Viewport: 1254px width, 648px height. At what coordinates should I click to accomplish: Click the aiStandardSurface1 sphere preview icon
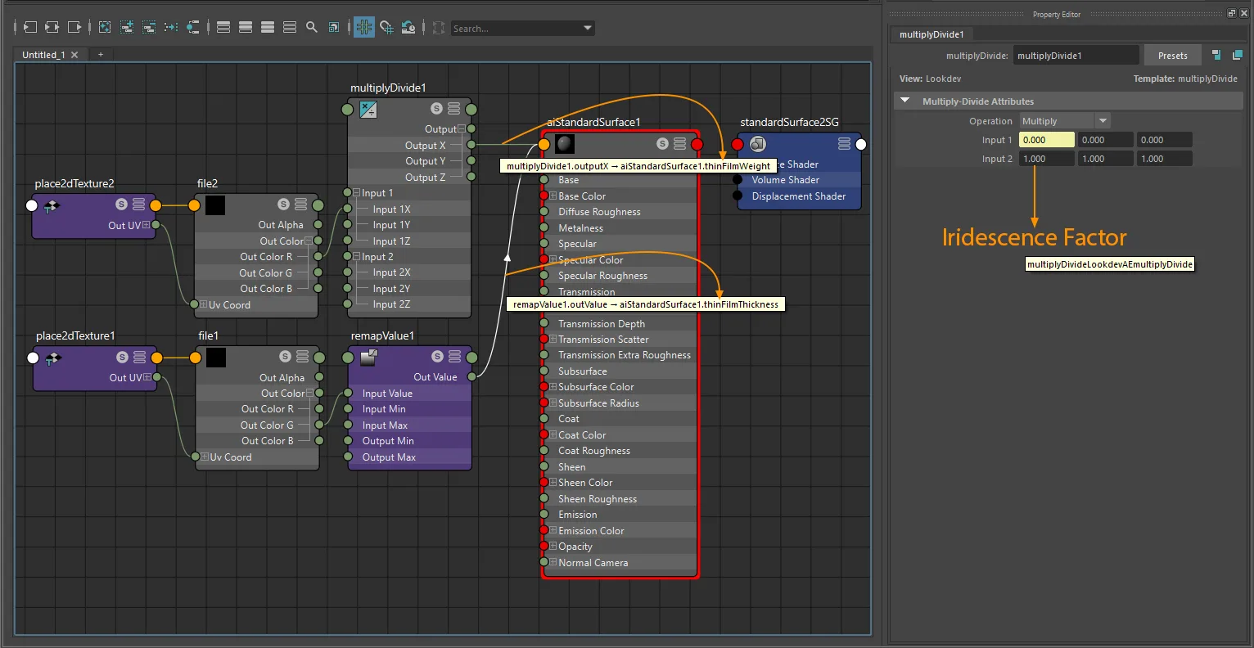click(x=565, y=144)
